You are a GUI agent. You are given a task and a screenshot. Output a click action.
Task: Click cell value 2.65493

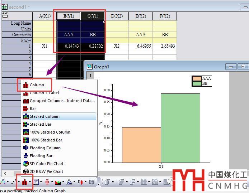165,46
